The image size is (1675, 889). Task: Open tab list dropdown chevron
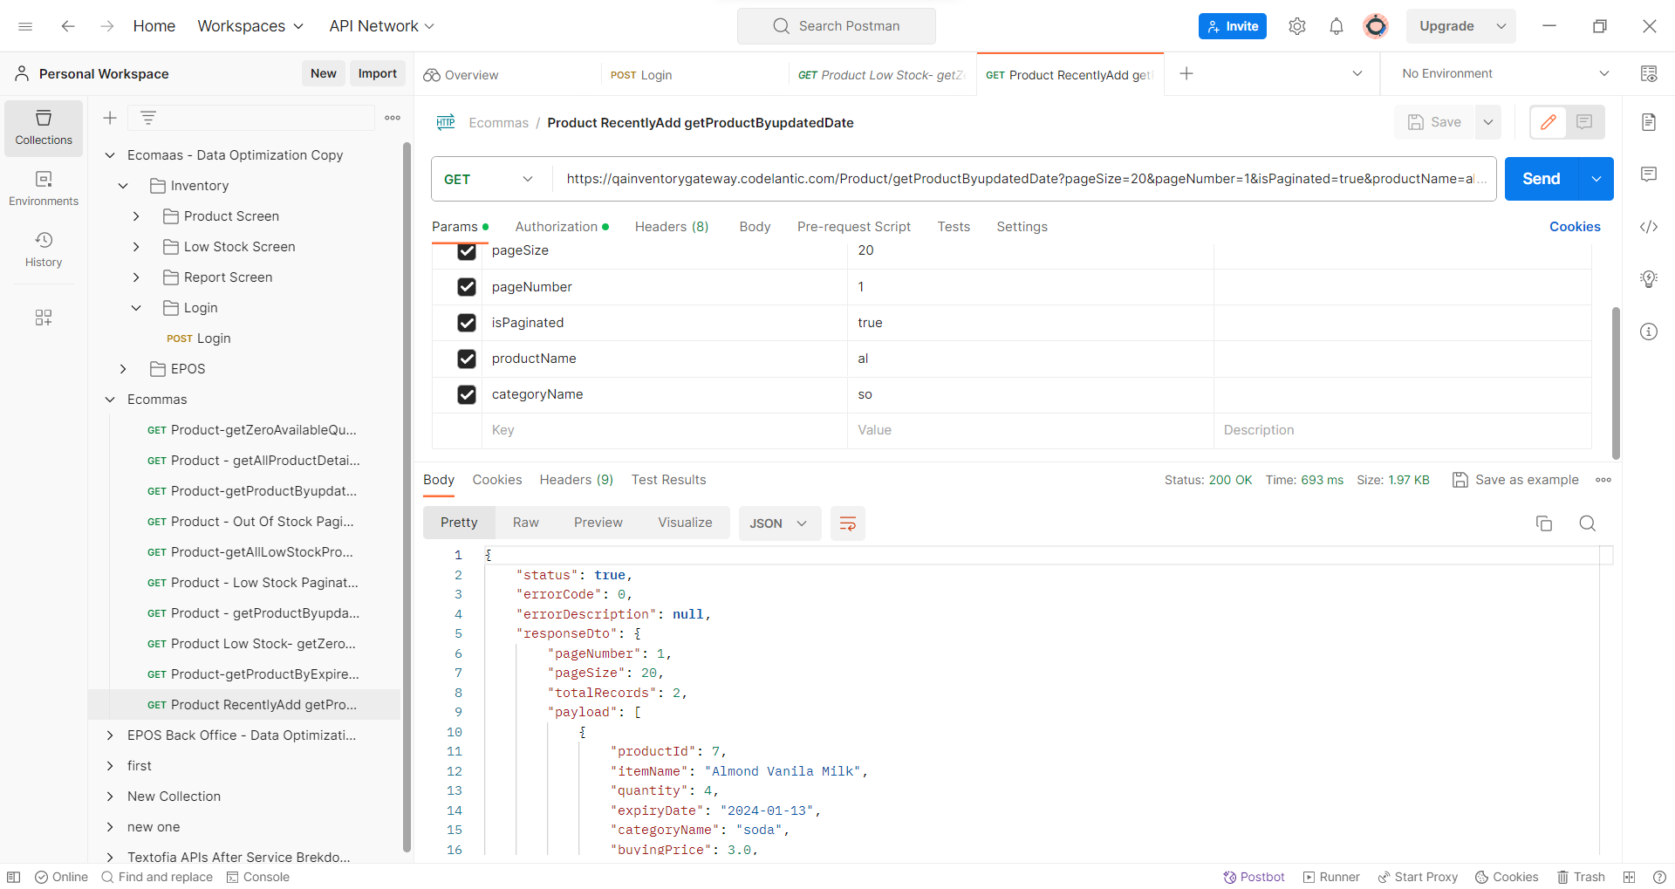[x=1357, y=74]
